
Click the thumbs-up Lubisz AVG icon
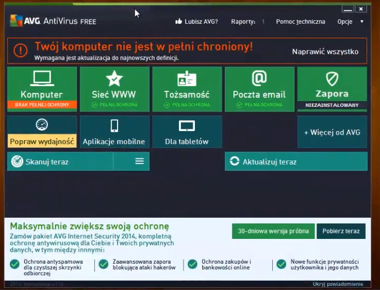click(x=178, y=21)
